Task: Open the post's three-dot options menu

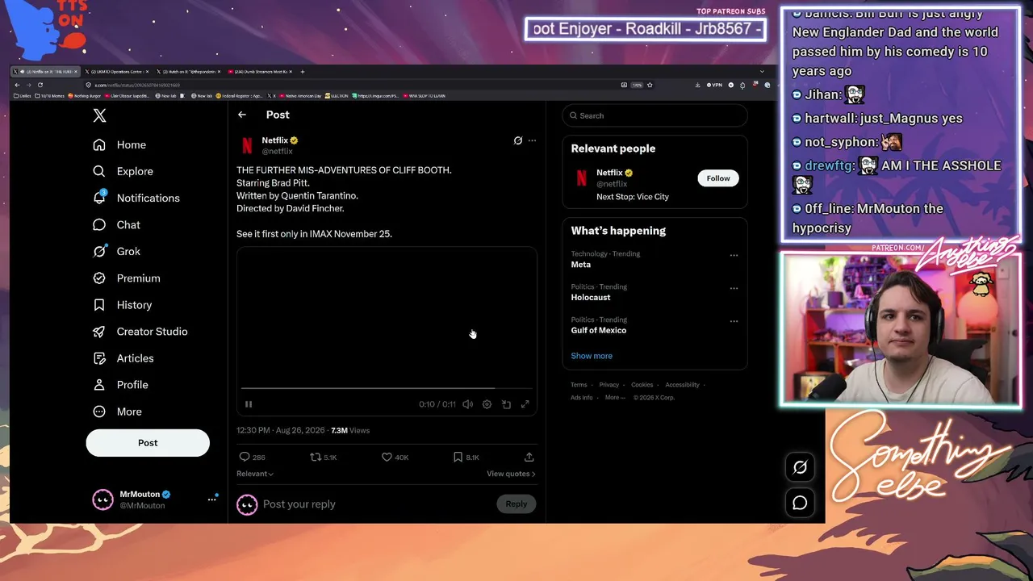Action: click(x=532, y=140)
